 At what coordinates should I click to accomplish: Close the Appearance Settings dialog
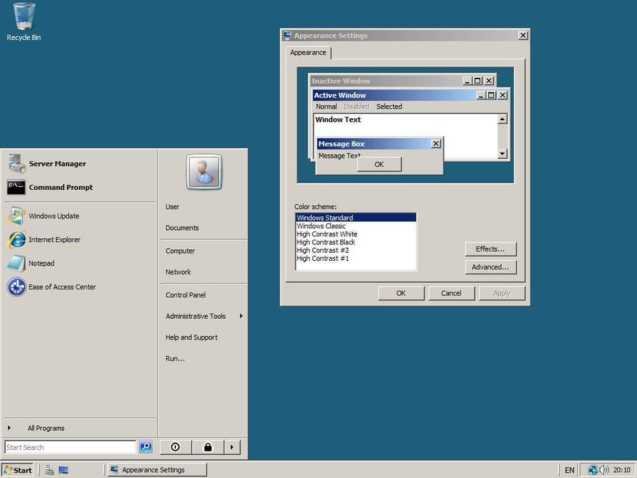point(523,36)
